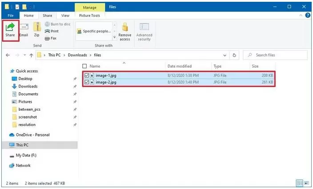Click the properties icon in title bar
The width and height of the screenshot is (313, 189).
(17, 7)
